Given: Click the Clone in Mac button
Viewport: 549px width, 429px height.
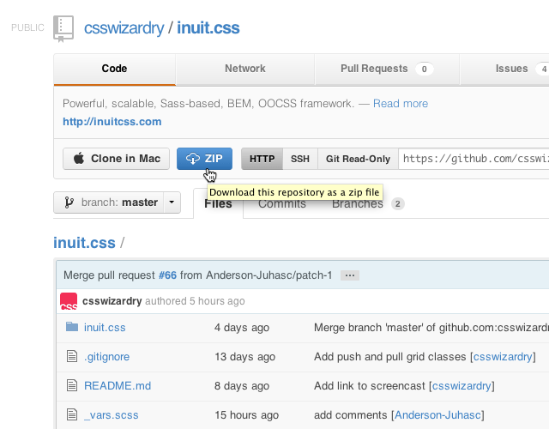Looking at the screenshot, I should (x=117, y=159).
